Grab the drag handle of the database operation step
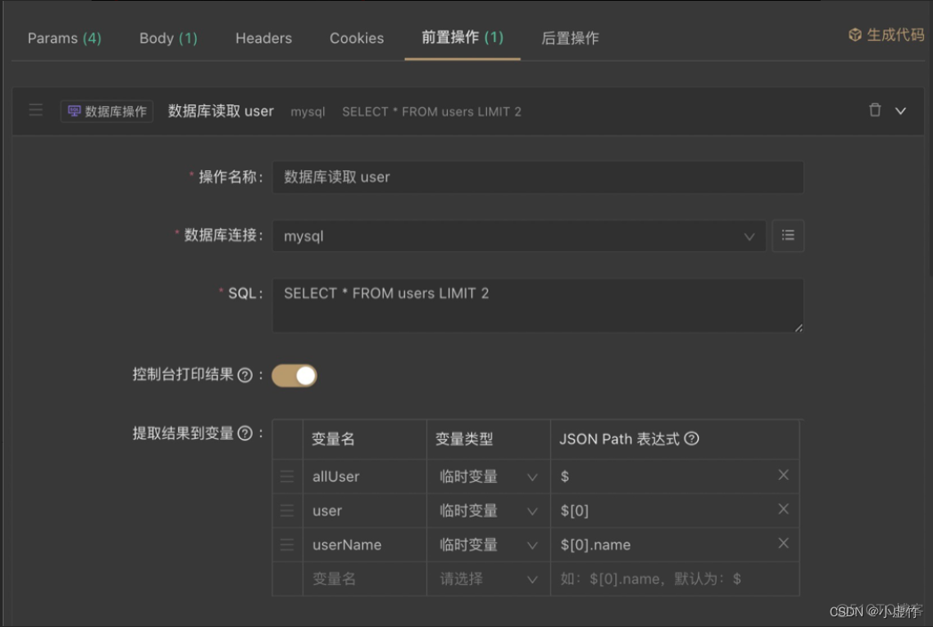This screenshot has width=933, height=627. point(36,111)
